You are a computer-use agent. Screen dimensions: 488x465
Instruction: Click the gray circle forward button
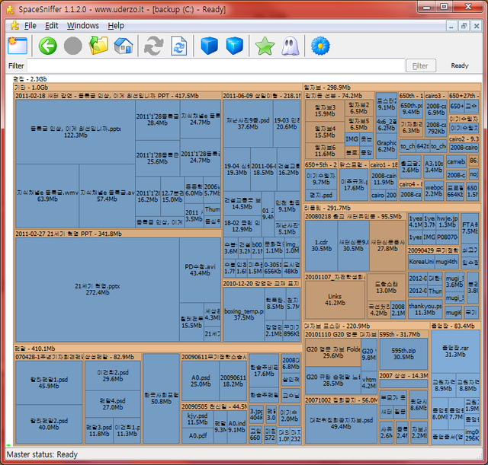pos(73,46)
